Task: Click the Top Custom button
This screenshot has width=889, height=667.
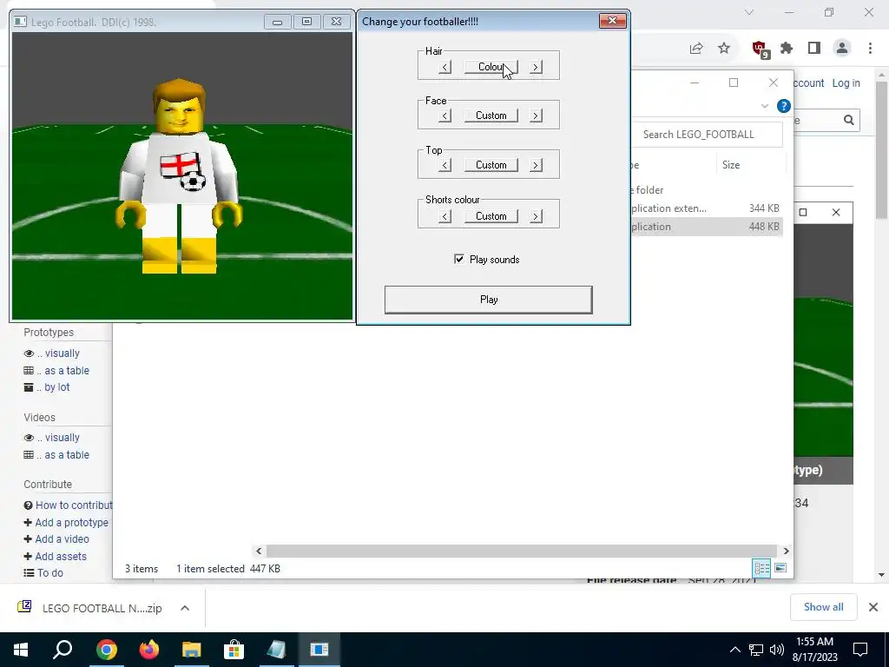Action: (491, 165)
